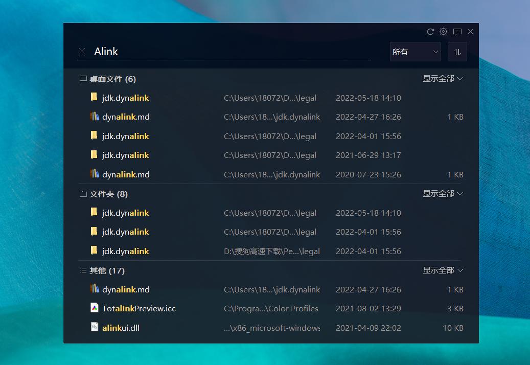This screenshot has height=365, width=530.
Task: Select dynalink.md dated 2020-07-23
Action: 271,174
